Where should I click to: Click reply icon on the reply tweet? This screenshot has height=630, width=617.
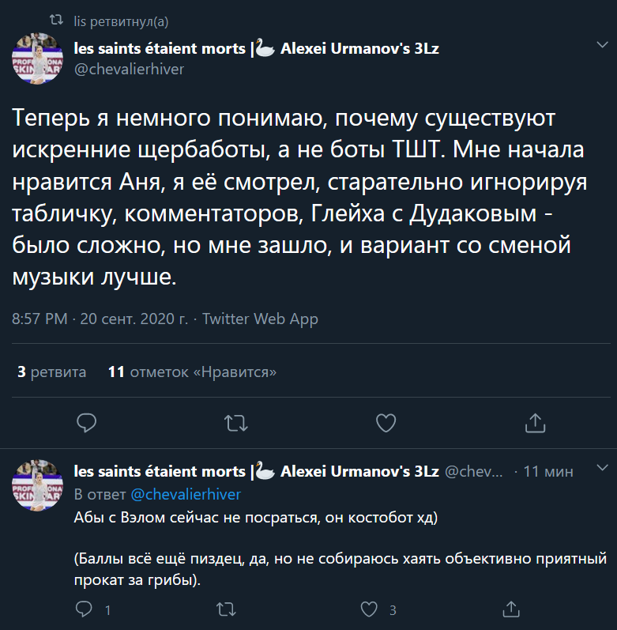[85, 609]
